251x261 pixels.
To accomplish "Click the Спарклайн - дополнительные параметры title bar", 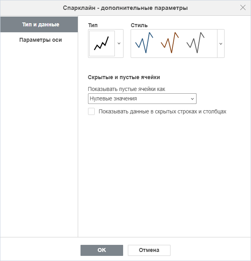I will (126, 8).
